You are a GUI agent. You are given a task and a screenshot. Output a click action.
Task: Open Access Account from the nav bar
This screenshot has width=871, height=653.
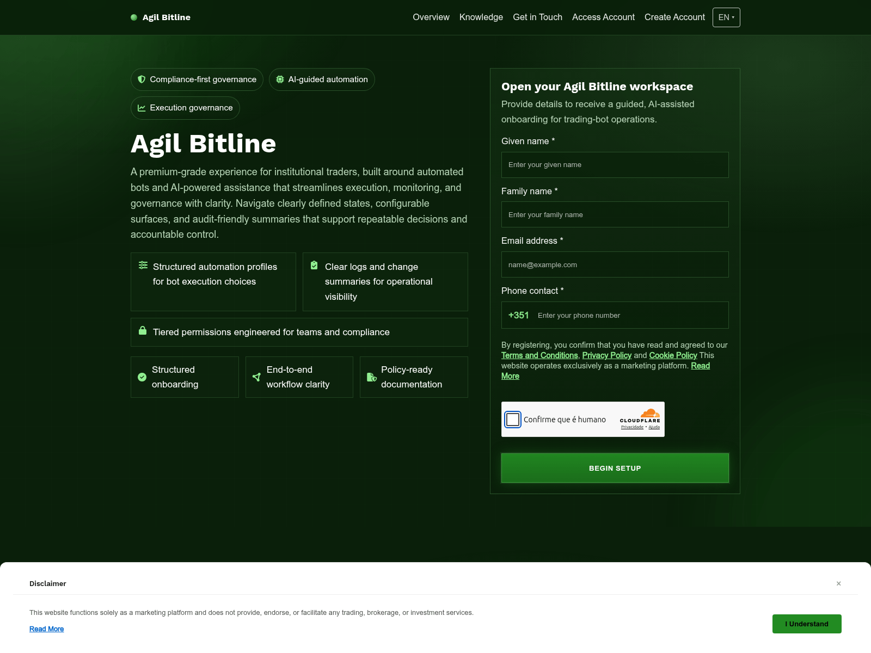[603, 17]
